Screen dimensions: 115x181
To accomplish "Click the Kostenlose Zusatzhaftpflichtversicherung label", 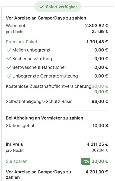I will [x=49, y=86].
